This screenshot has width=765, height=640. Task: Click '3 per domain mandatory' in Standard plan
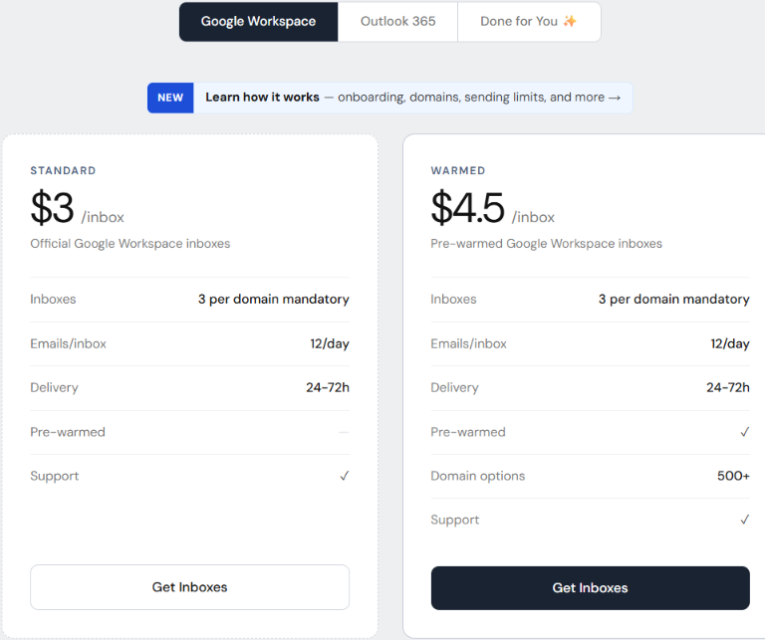point(274,299)
